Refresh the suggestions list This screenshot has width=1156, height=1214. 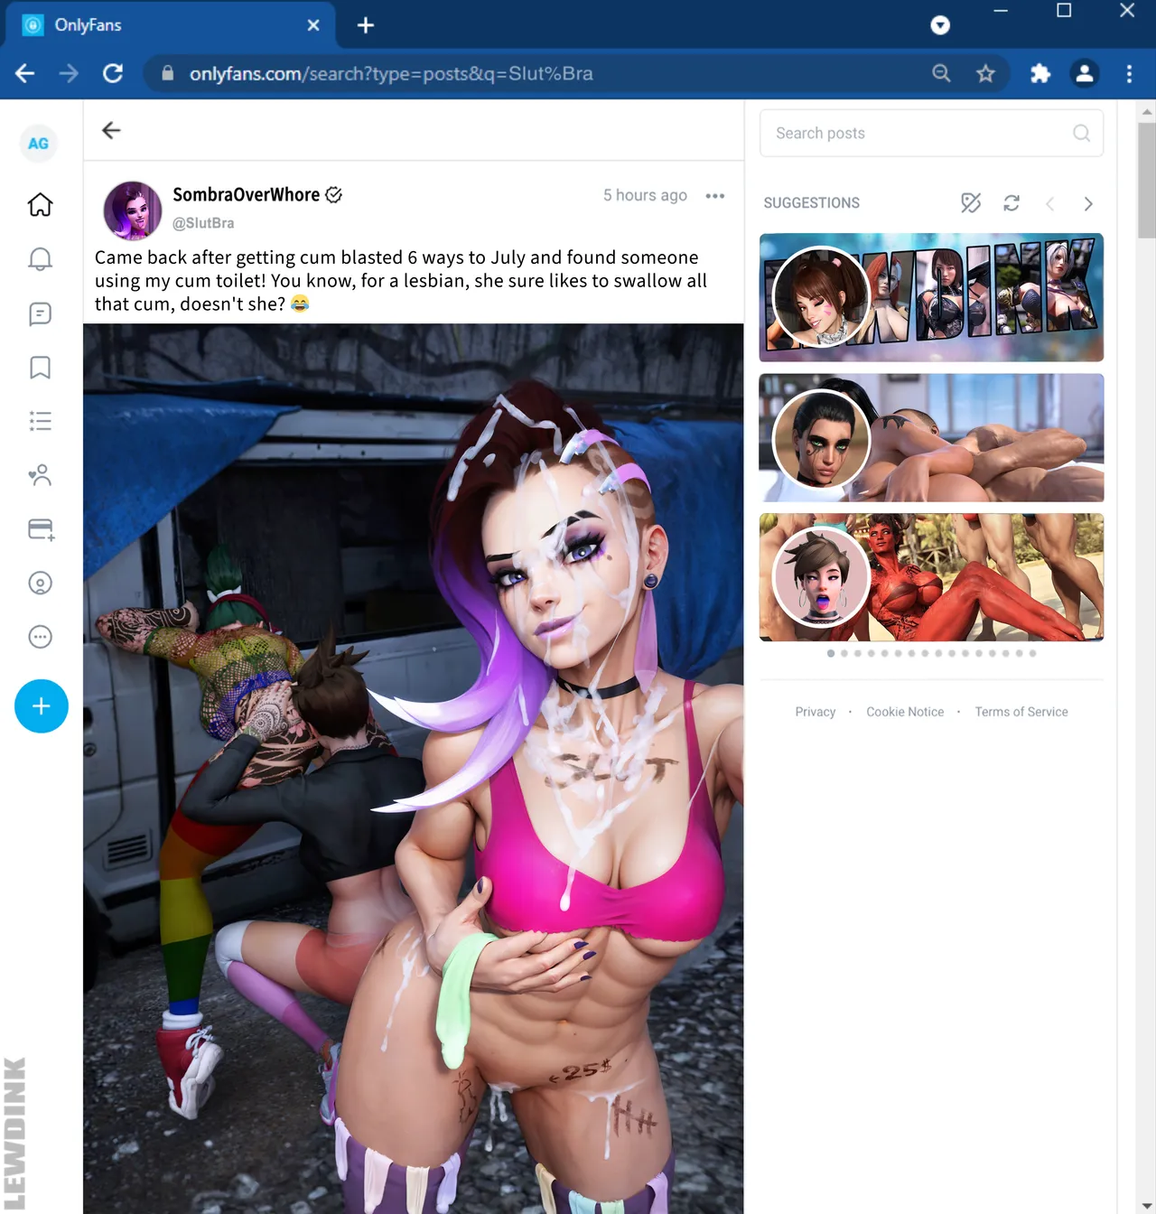(x=1011, y=203)
